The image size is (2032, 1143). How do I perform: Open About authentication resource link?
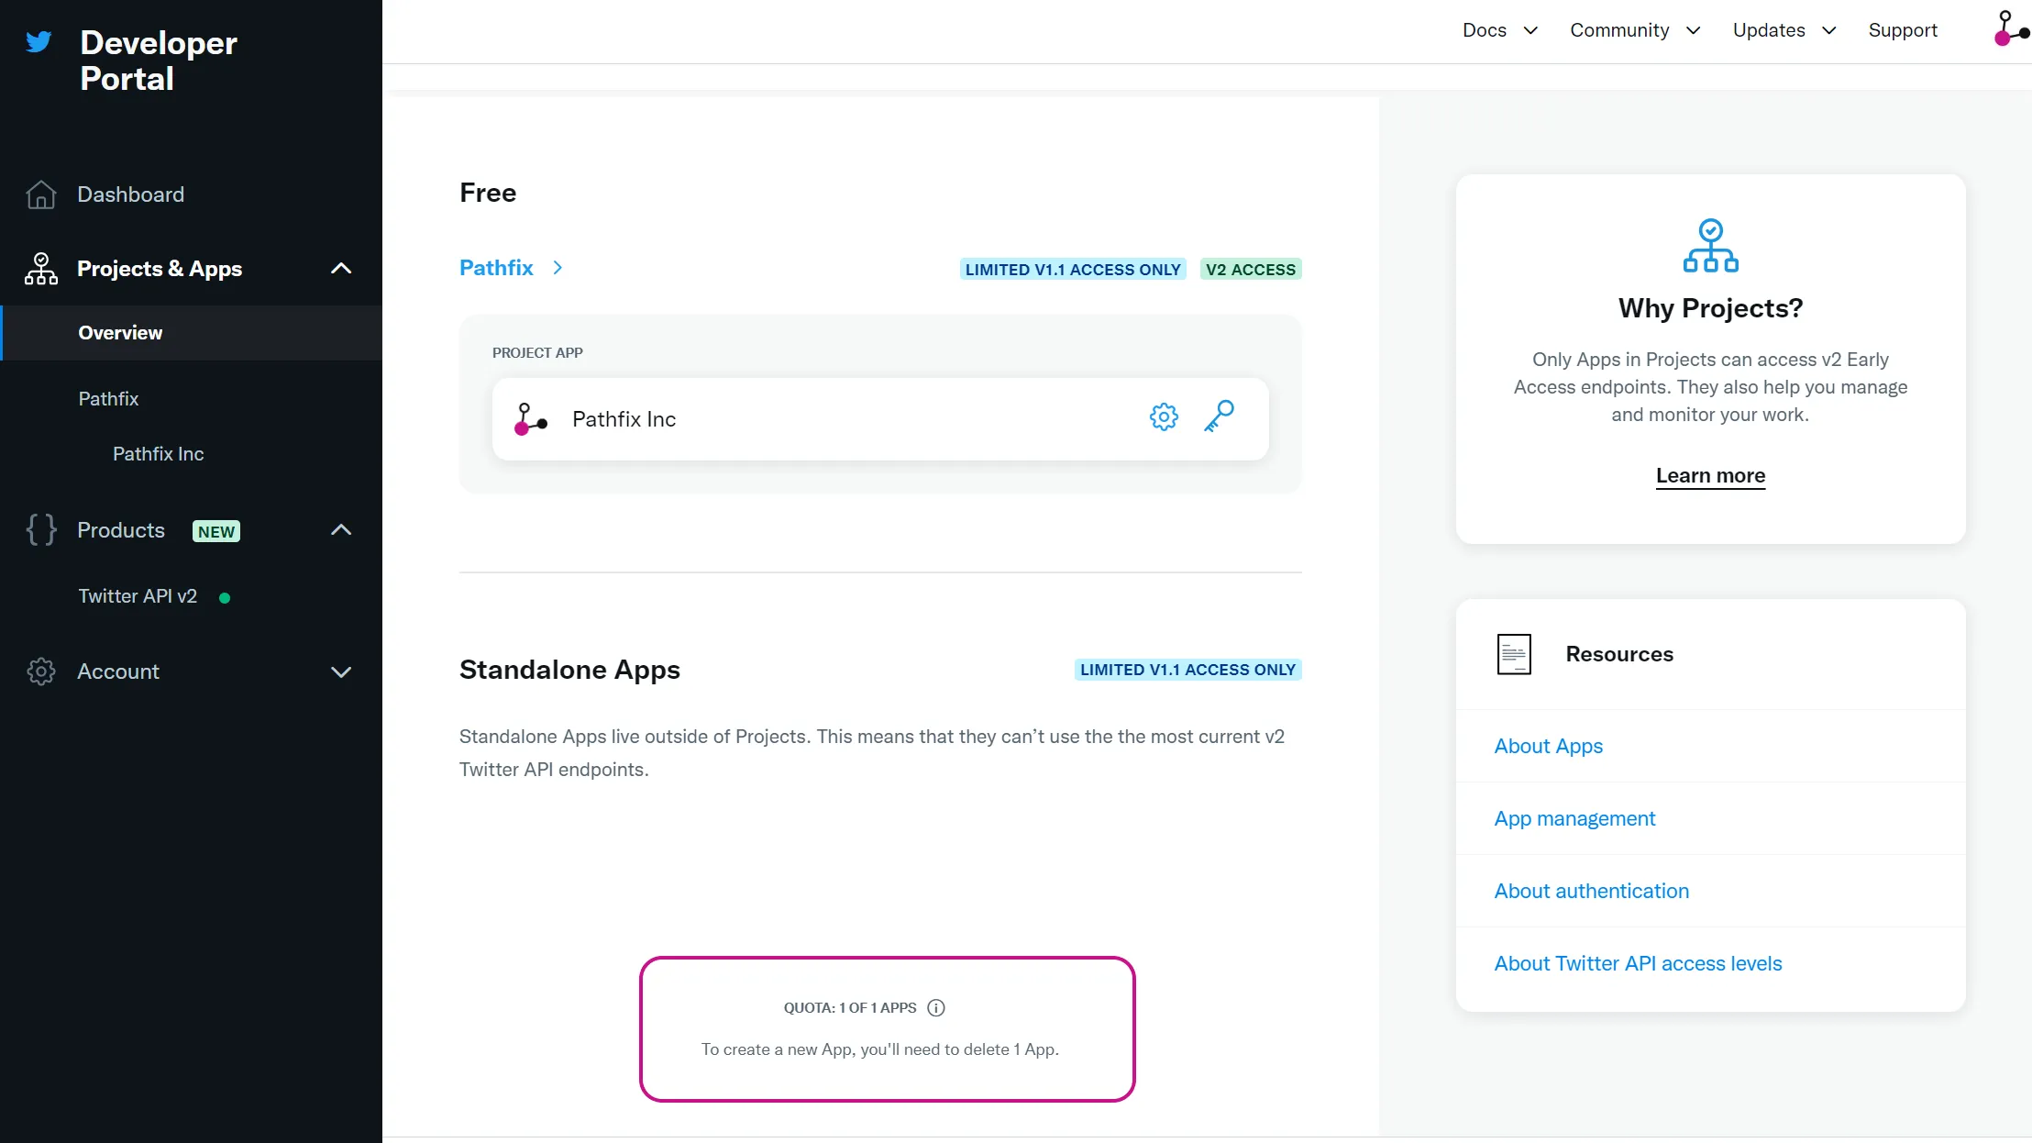coord(1591,891)
